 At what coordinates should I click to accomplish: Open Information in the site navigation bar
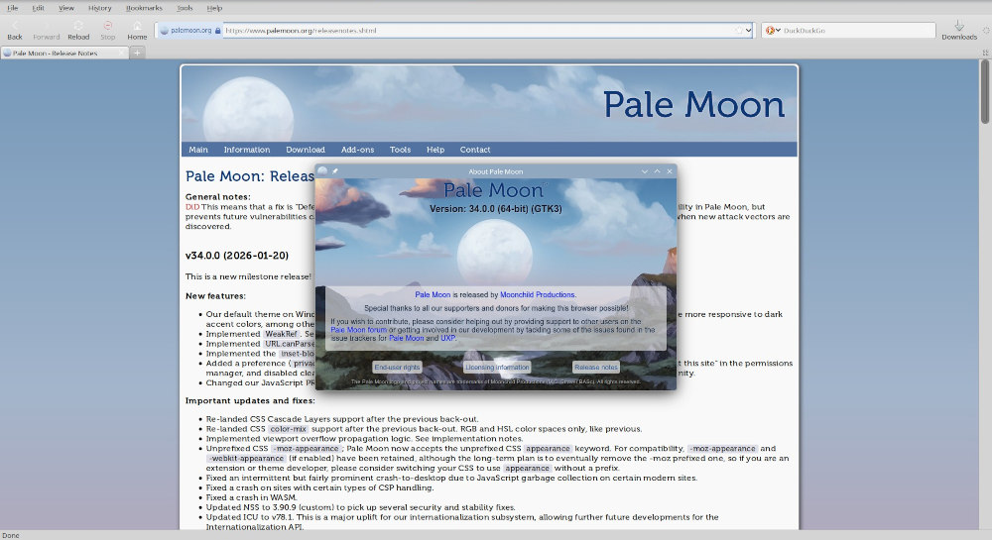coord(247,150)
